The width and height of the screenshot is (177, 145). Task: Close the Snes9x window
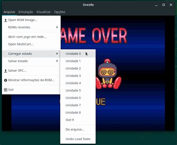point(171,5)
